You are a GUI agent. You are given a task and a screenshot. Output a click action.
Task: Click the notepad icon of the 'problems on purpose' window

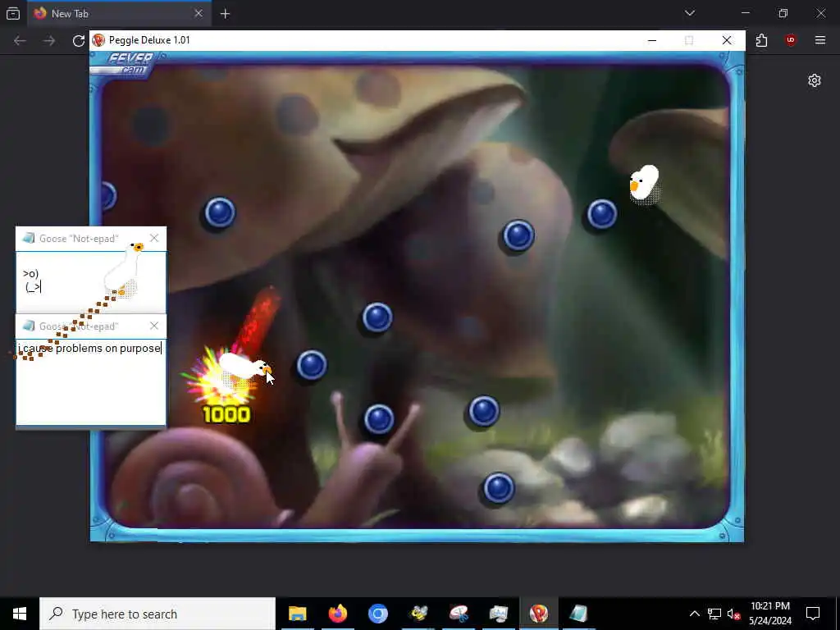click(x=29, y=326)
